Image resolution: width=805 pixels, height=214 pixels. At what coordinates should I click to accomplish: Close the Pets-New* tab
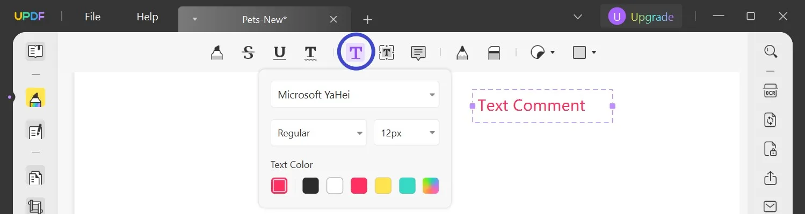coord(333,19)
